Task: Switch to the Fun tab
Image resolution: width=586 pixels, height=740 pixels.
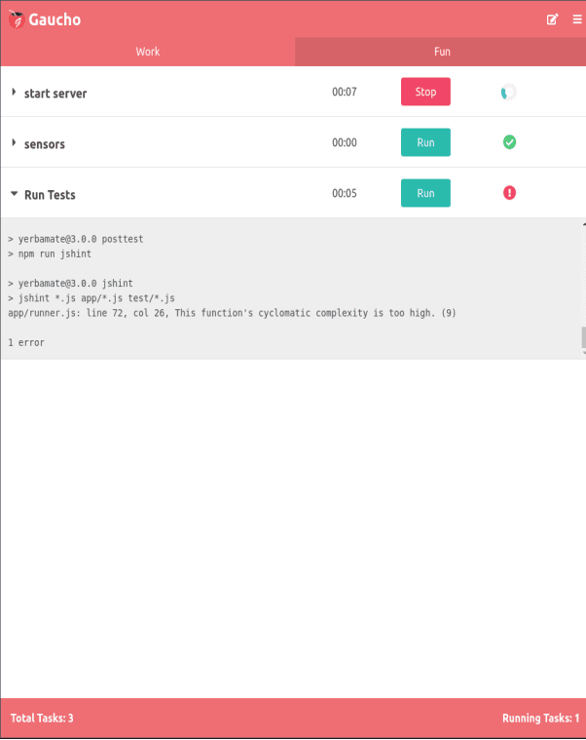Action: (x=441, y=52)
